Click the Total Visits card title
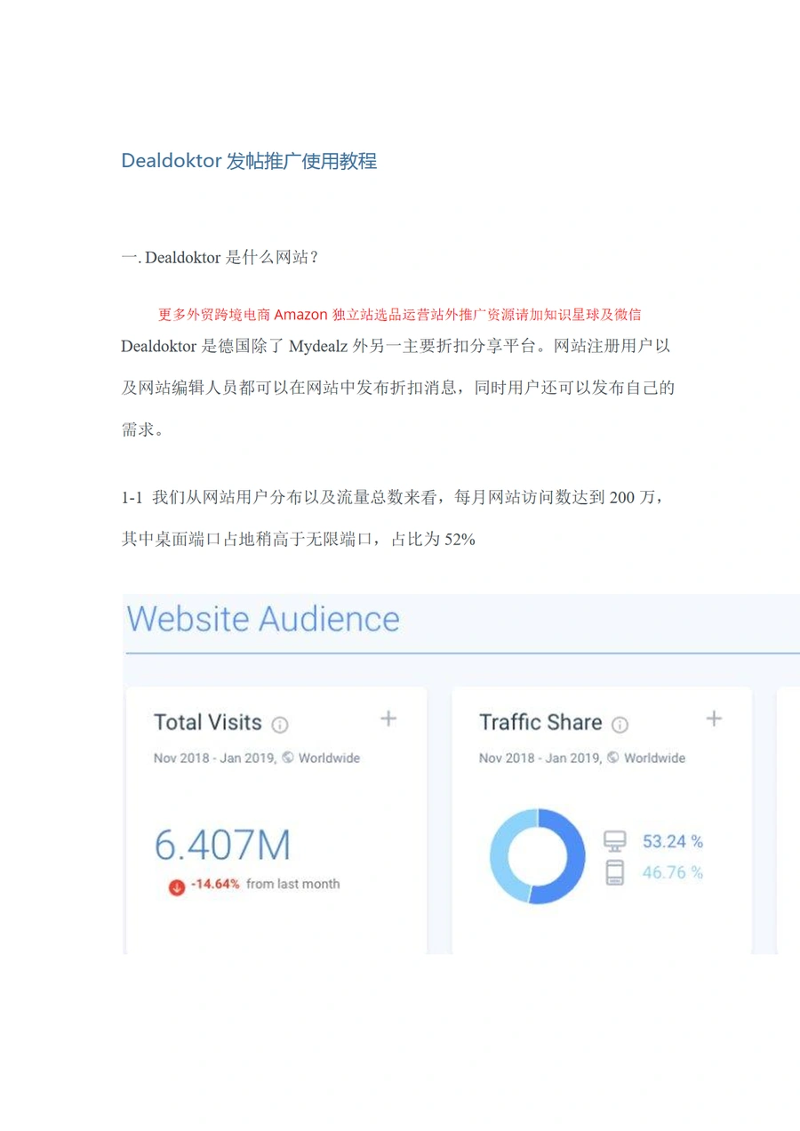The width and height of the screenshot is (800, 1131). pos(208,722)
